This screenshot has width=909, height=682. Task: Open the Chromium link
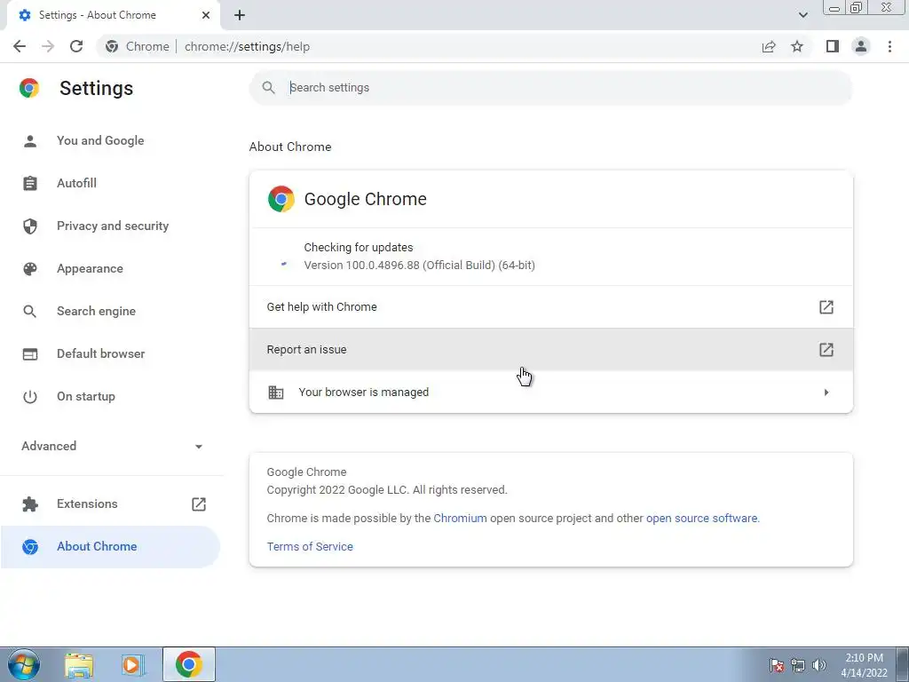(x=460, y=518)
